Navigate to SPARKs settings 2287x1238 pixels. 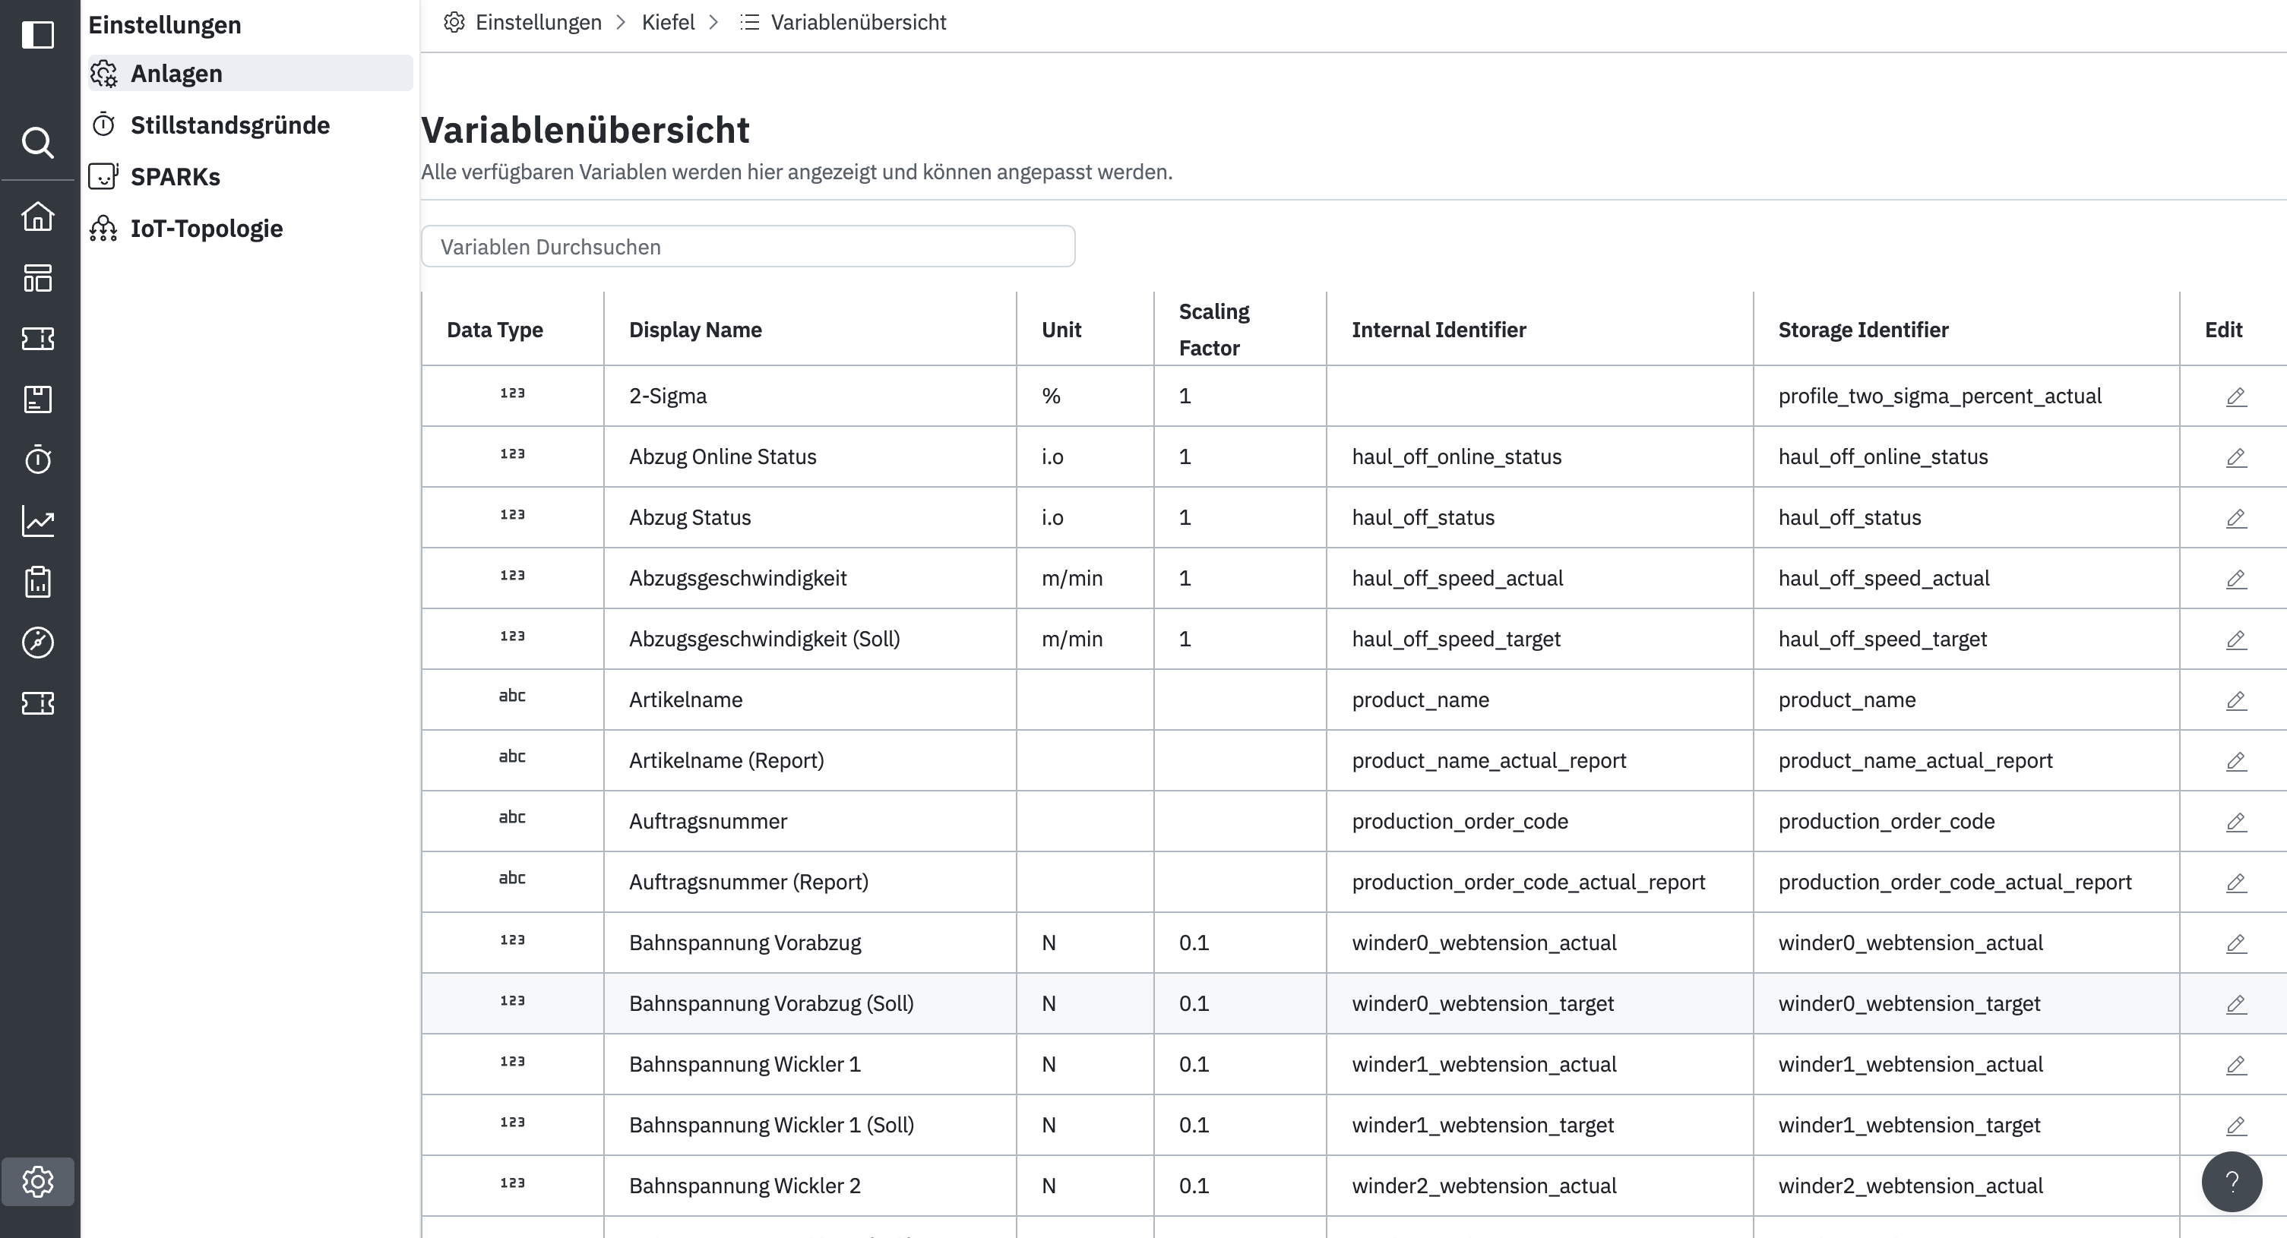tap(175, 177)
